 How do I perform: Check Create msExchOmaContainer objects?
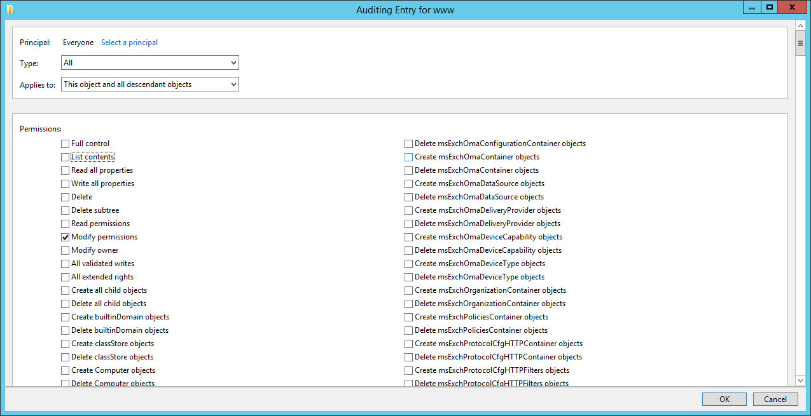[x=408, y=157]
